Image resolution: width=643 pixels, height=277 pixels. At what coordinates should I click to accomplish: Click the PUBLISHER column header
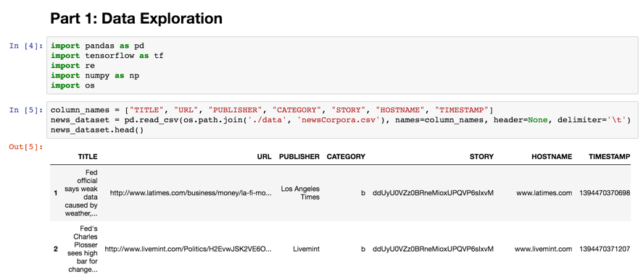299,156
